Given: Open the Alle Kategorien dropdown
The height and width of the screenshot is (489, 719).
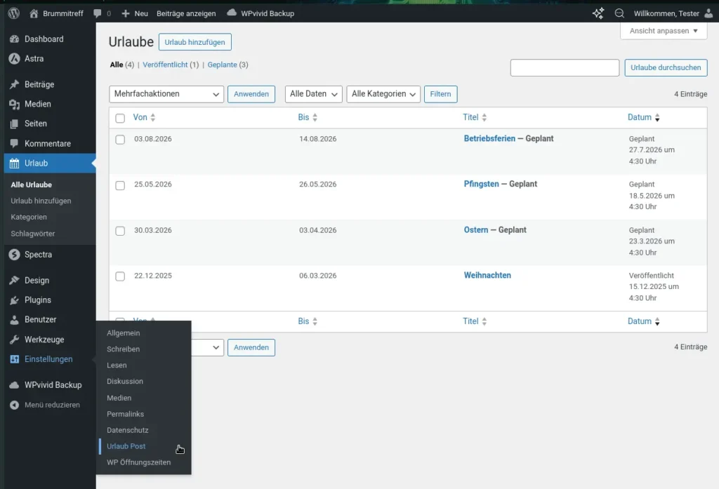Looking at the screenshot, I should [x=383, y=94].
